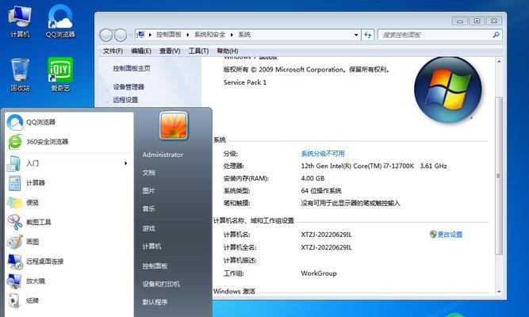Click 系统和安全 in the breadcrumb path
This screenshot has height=317, width=529.
click(209, 35)
